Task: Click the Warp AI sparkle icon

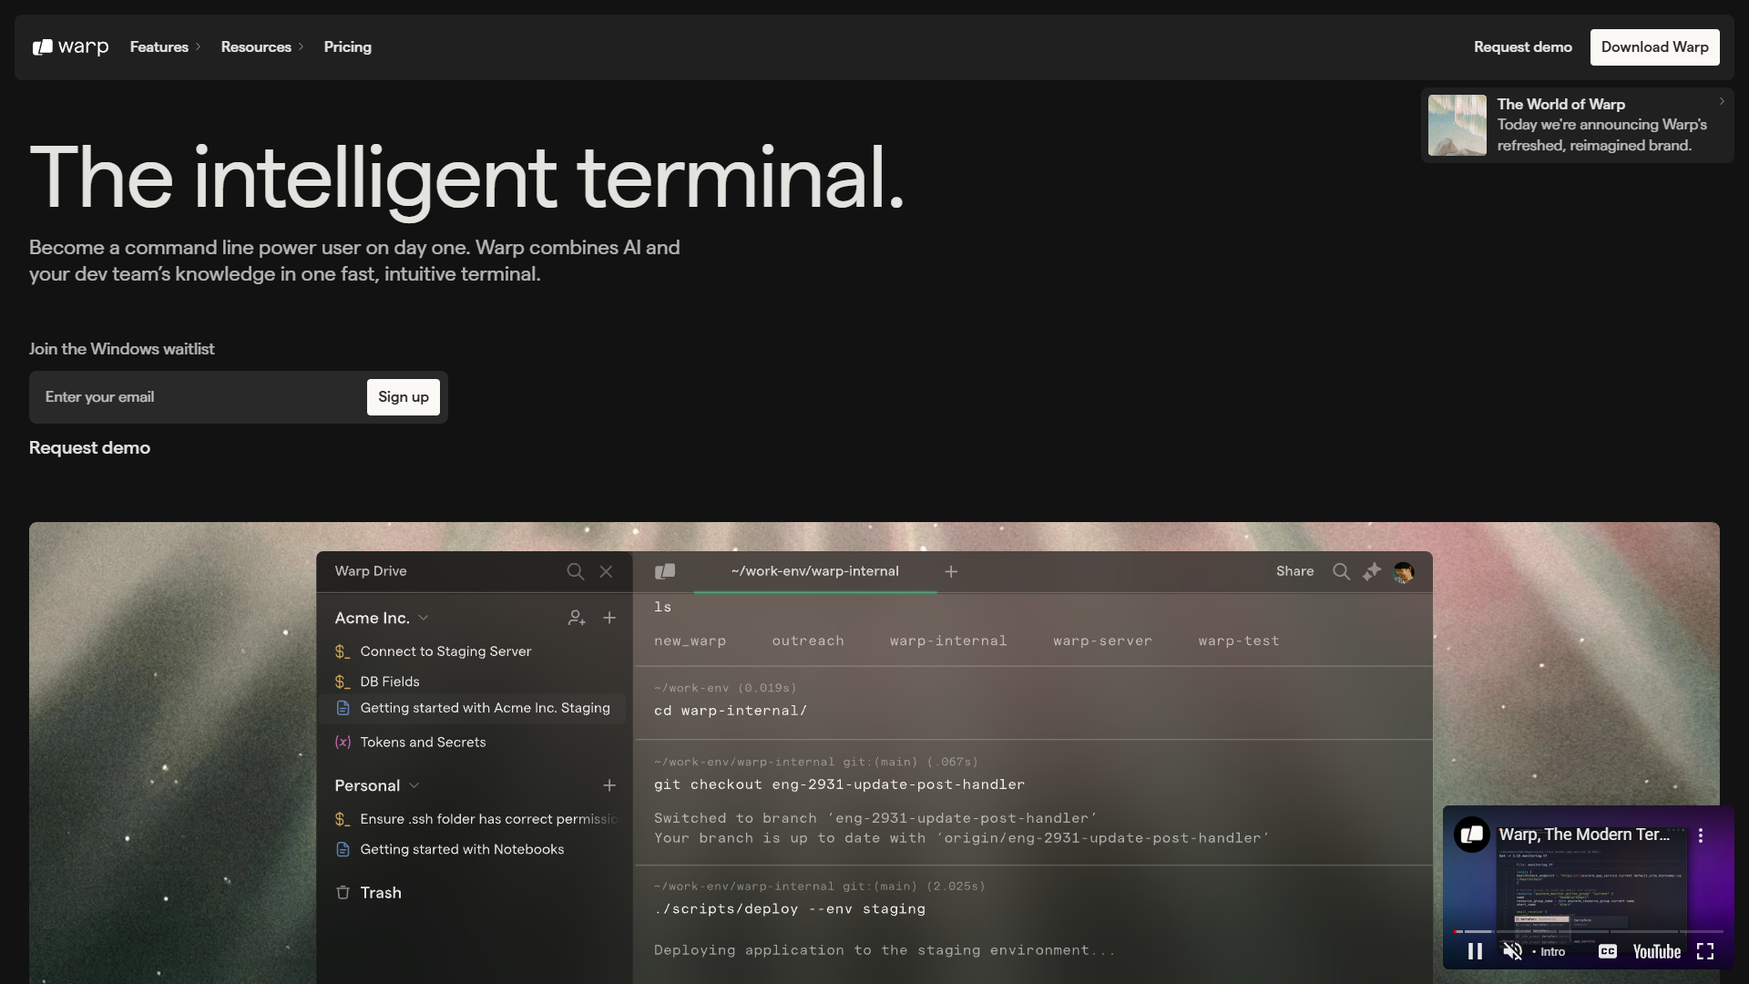Action: (x=1372, y=571)
